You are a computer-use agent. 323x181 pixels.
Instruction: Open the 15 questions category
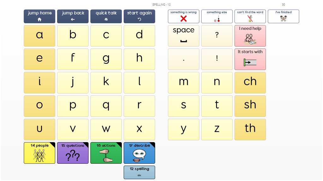[73, 153]
